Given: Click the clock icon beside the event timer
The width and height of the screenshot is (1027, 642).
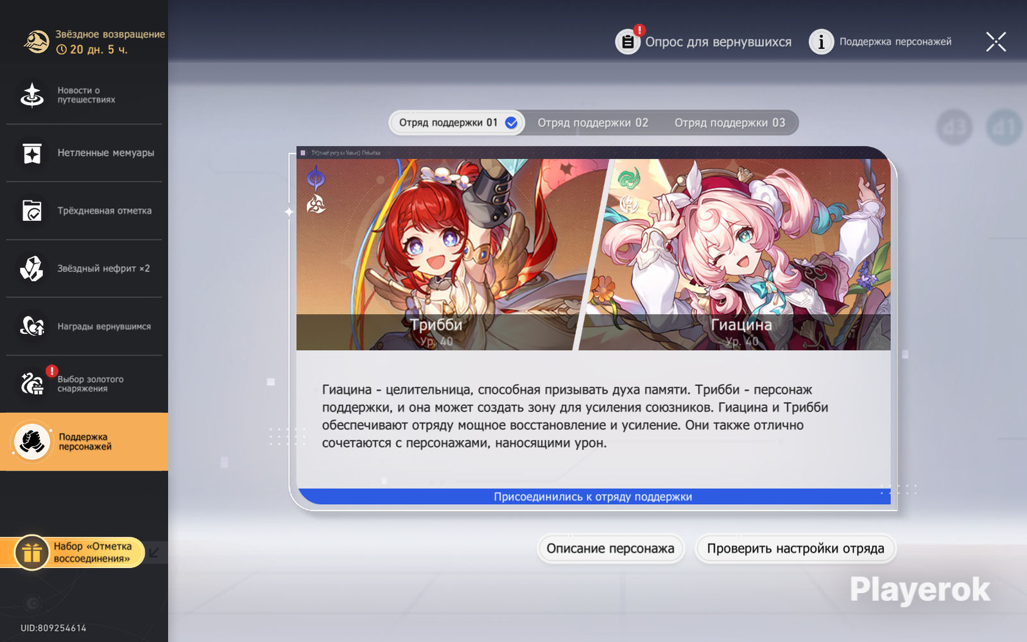Looking at the screenshot, I should [x=62, y=49].
